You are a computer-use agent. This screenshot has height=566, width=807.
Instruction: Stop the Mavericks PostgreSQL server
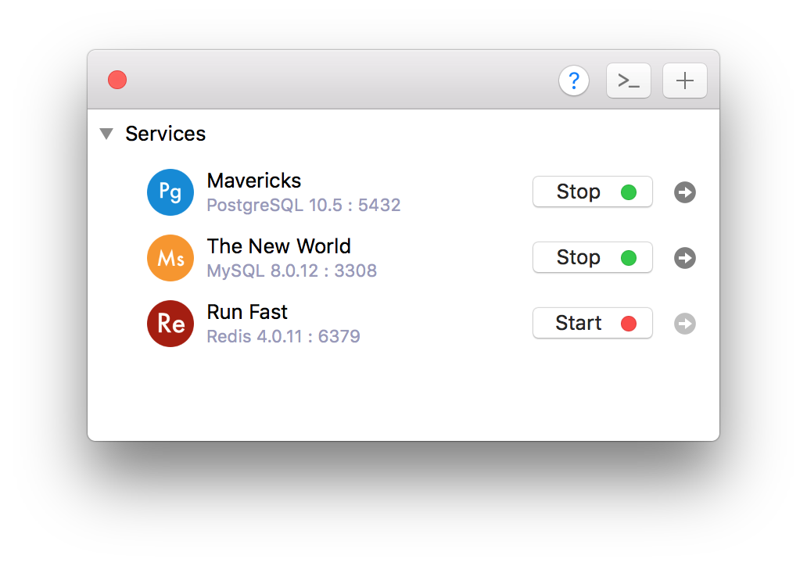point(579,192)
